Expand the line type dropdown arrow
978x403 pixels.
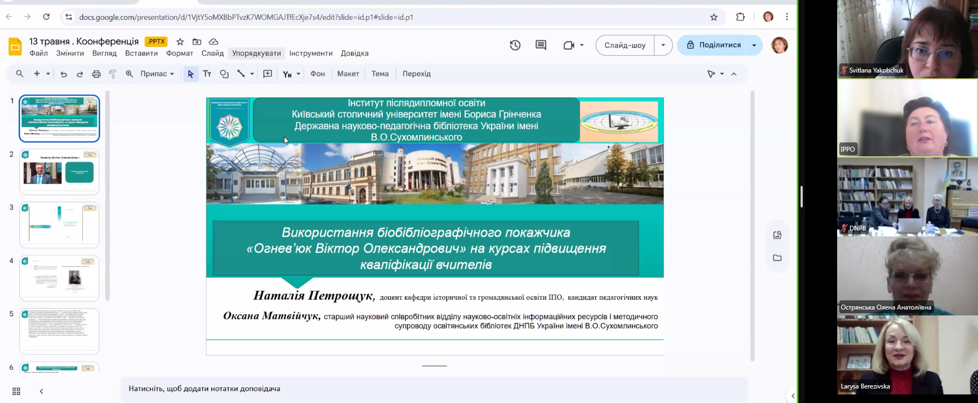pyautogui.click(x=252, y=74)
